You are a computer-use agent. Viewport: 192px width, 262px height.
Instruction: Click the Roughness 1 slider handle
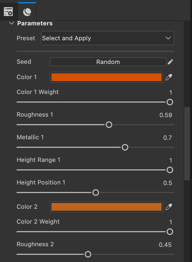(109, 125)
